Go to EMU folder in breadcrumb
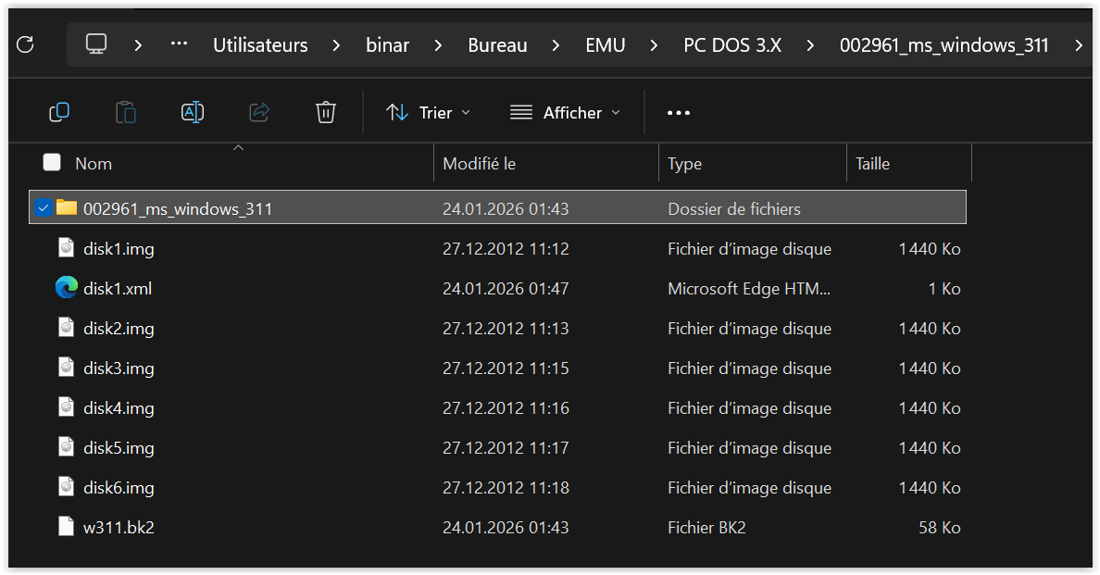Viewport: 1100px width, 575px height. [605, 44]
